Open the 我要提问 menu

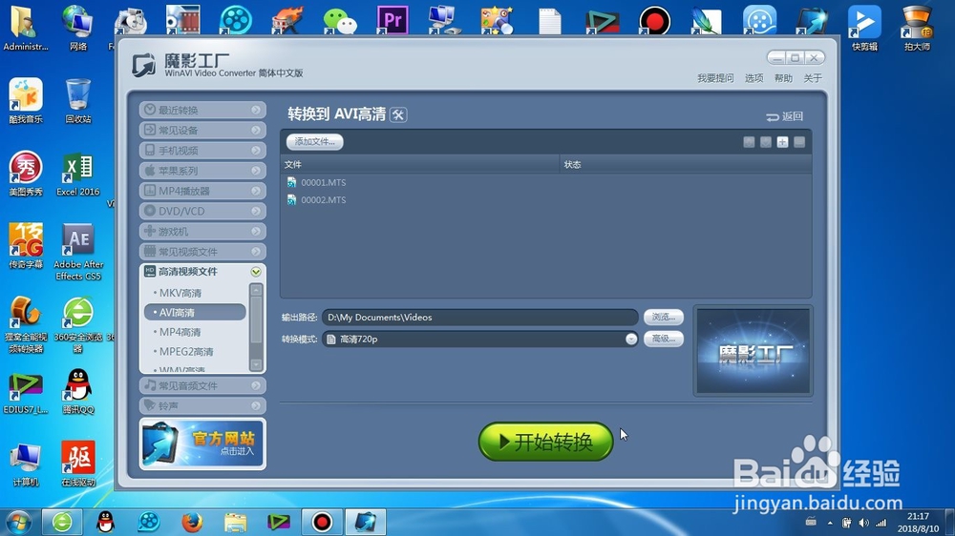[x=715, y=78]
